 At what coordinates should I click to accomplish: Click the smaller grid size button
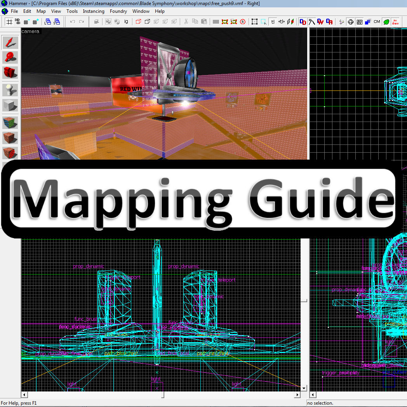26,22
